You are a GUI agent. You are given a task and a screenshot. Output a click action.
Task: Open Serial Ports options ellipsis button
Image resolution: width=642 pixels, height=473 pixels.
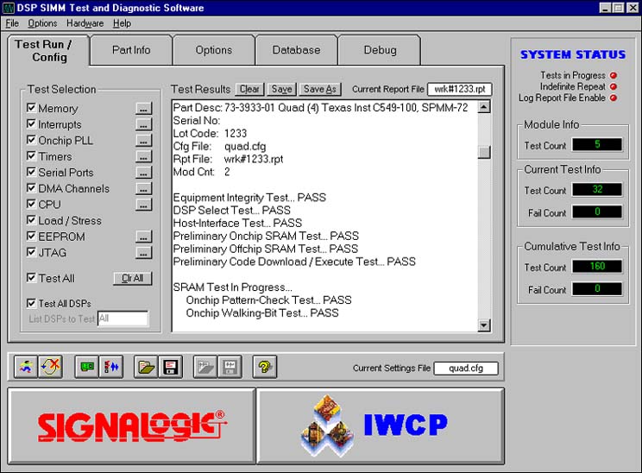point(143,173)
